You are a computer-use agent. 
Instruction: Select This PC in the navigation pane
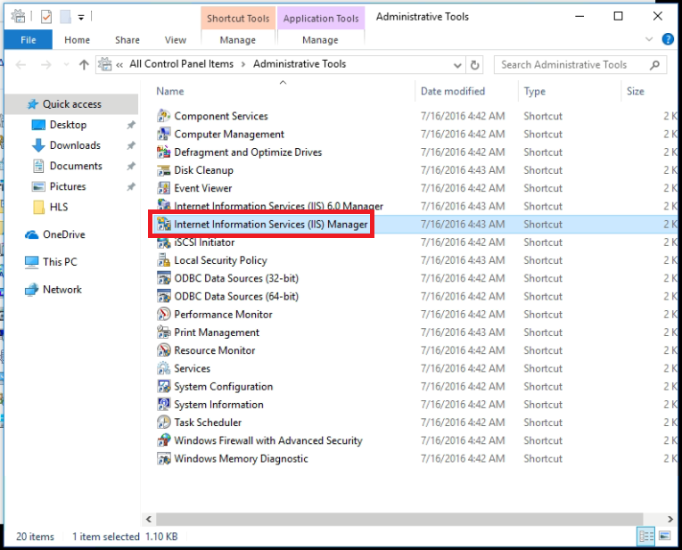coord(60,262)
